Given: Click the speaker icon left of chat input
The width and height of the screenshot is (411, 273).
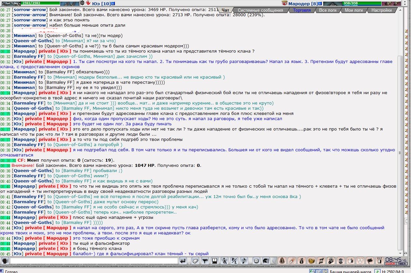Looking at the screenshot, I should point(5,261).
